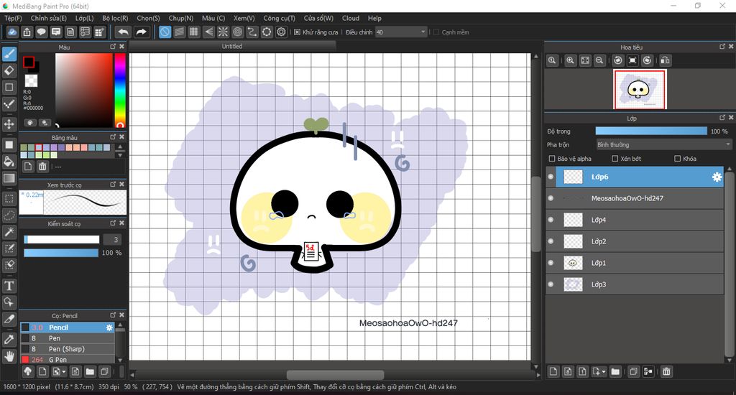The width and height of the screenshot is (736, 395).
Task: Select the Brush tool in left toolbar
Action: pyautogui.click(x=9, y=54)
